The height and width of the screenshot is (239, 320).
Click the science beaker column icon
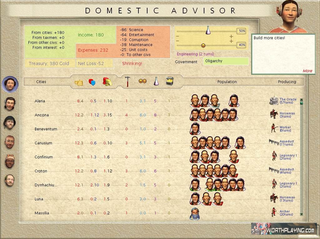pyautogui.click(x=156, y=82)
